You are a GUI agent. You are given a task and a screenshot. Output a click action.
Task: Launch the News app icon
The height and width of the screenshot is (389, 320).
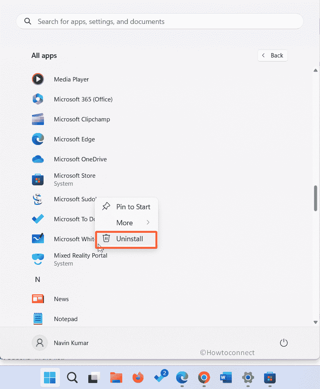click(x=38, y=299)
